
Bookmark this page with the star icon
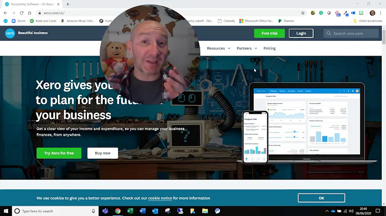tap(303, 13)
